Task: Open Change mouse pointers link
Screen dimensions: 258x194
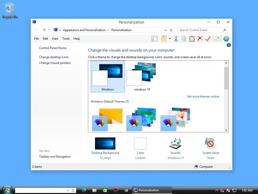Action: tap(55, 63)
